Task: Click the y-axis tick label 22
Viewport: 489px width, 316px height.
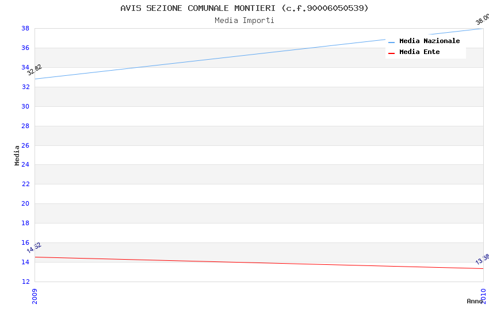Action: (25, 184)
